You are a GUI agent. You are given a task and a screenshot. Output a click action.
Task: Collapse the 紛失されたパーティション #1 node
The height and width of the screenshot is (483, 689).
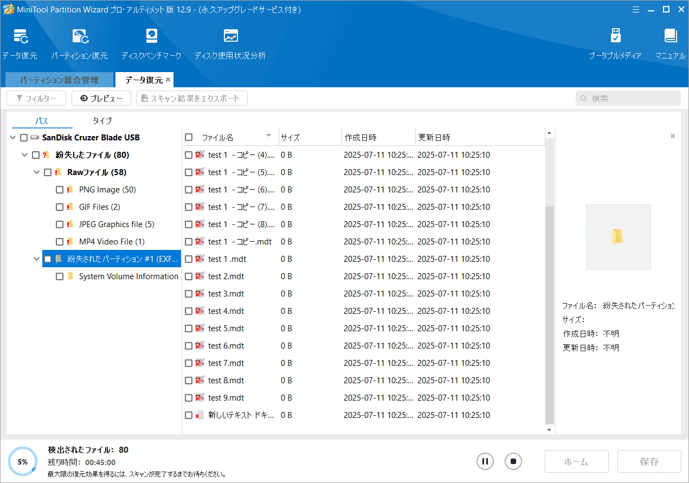36,259
